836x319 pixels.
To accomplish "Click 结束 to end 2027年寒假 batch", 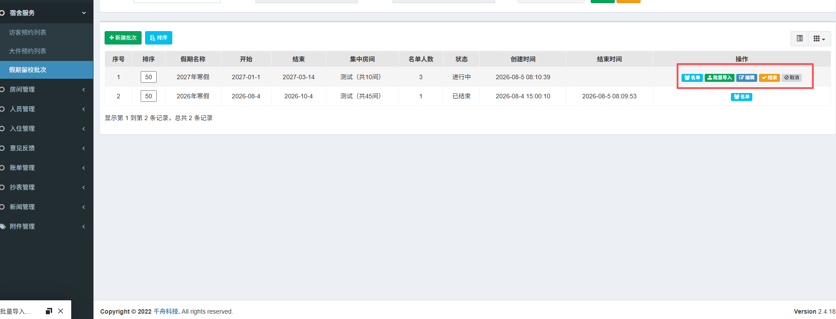I will 769,77.
